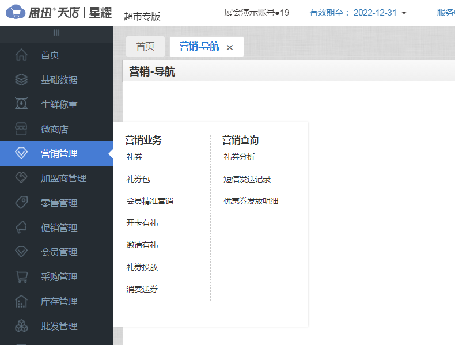Click the 有效期至: 2022-12-31 text
The width and height of the screenshot is (455, 345).
coord(353,13)
